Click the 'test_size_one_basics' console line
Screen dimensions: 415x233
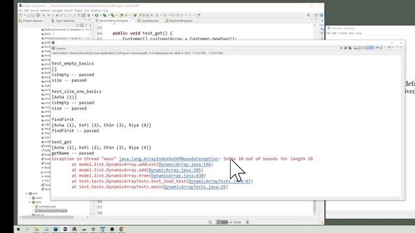(77, 91)
